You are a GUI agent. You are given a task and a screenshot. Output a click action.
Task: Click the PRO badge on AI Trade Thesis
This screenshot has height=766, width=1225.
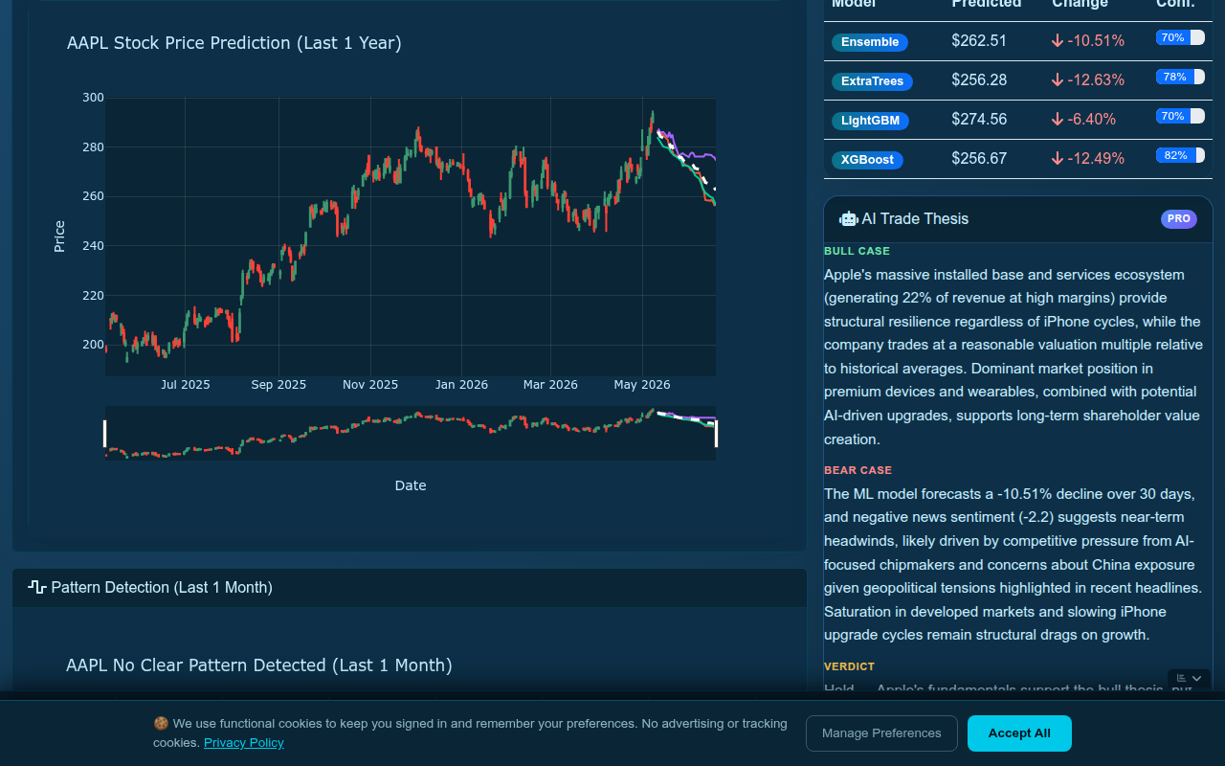(x=1179, y=219)
